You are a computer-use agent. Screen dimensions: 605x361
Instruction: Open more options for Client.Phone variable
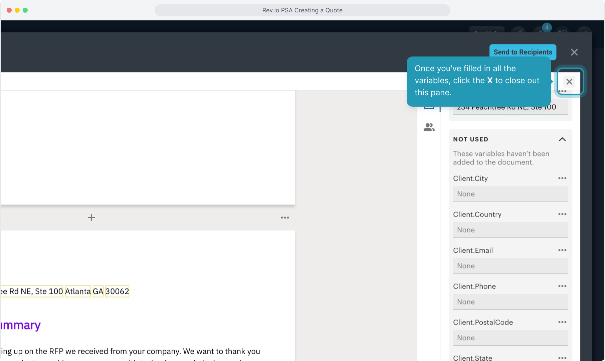562,286
